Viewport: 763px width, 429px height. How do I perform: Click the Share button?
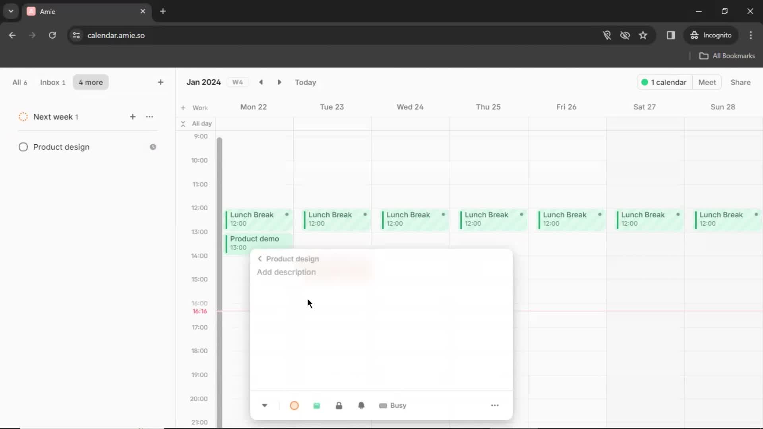pos(740,82)
